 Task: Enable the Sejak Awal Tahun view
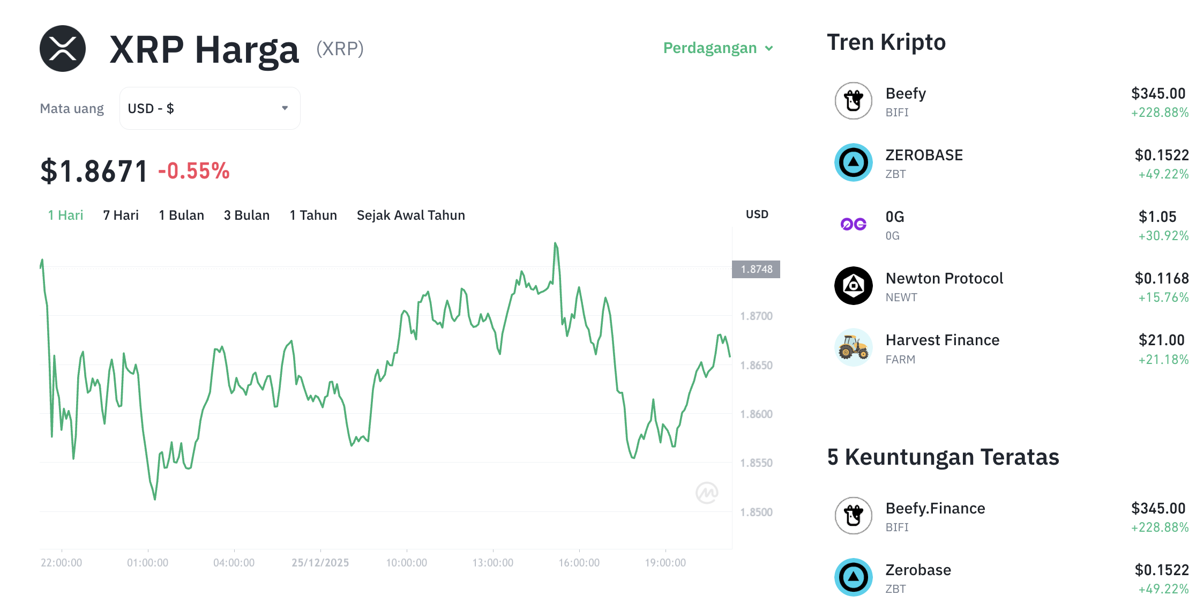tap(410, 215)
